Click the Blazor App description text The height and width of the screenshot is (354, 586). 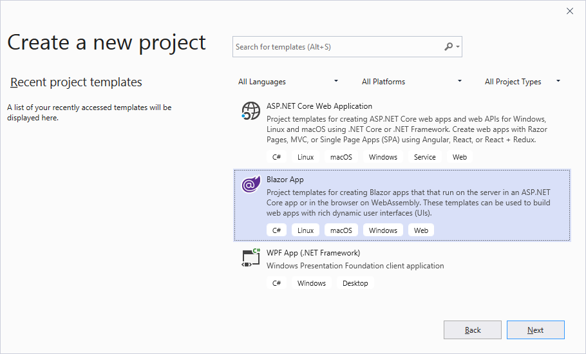408,203
